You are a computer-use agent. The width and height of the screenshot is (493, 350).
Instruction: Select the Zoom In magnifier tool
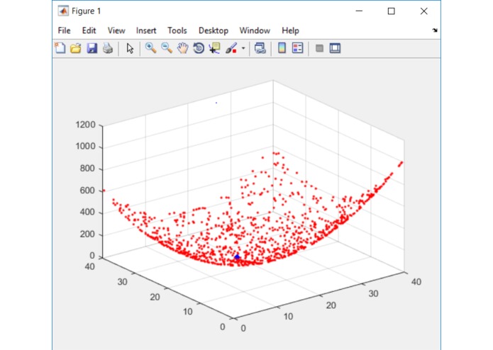point(150,48)
